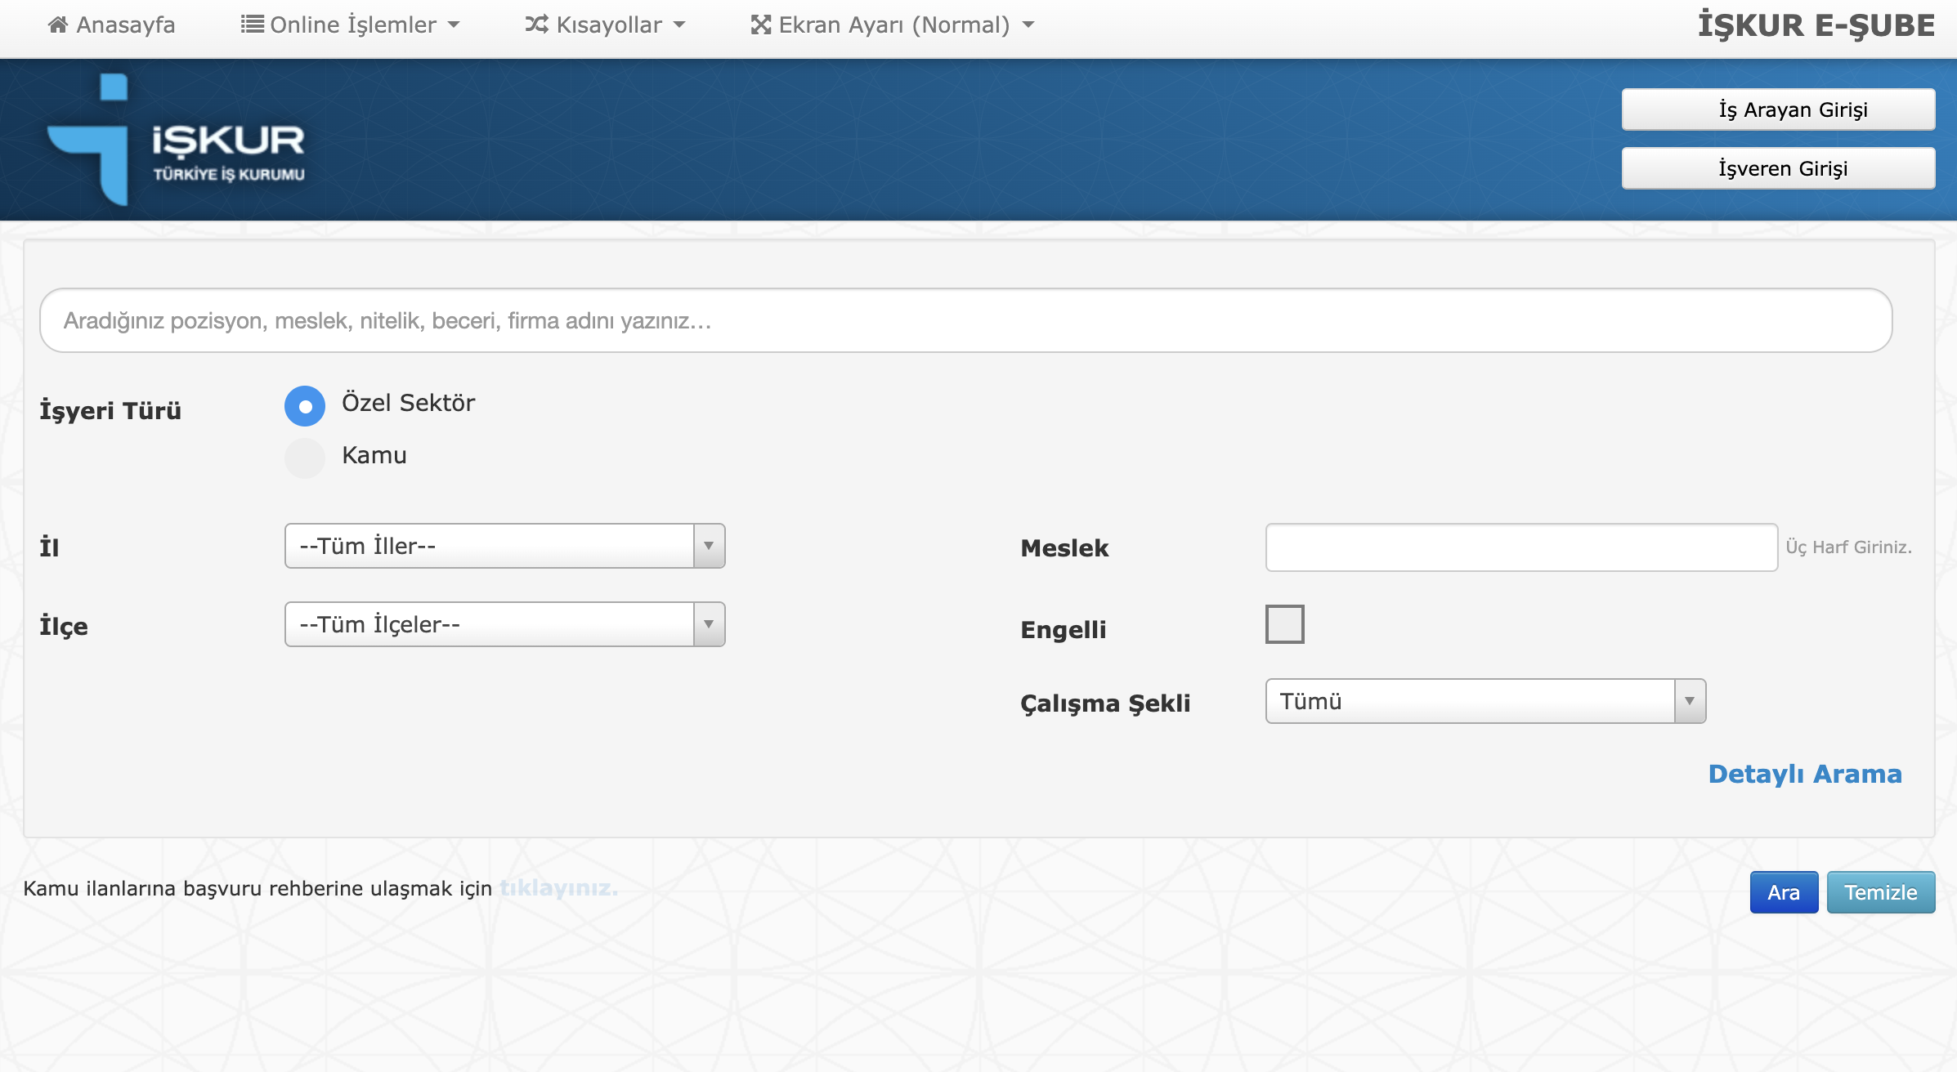
Task: Click the İş Arayan Girişi button
Action: click(1777, 109)
